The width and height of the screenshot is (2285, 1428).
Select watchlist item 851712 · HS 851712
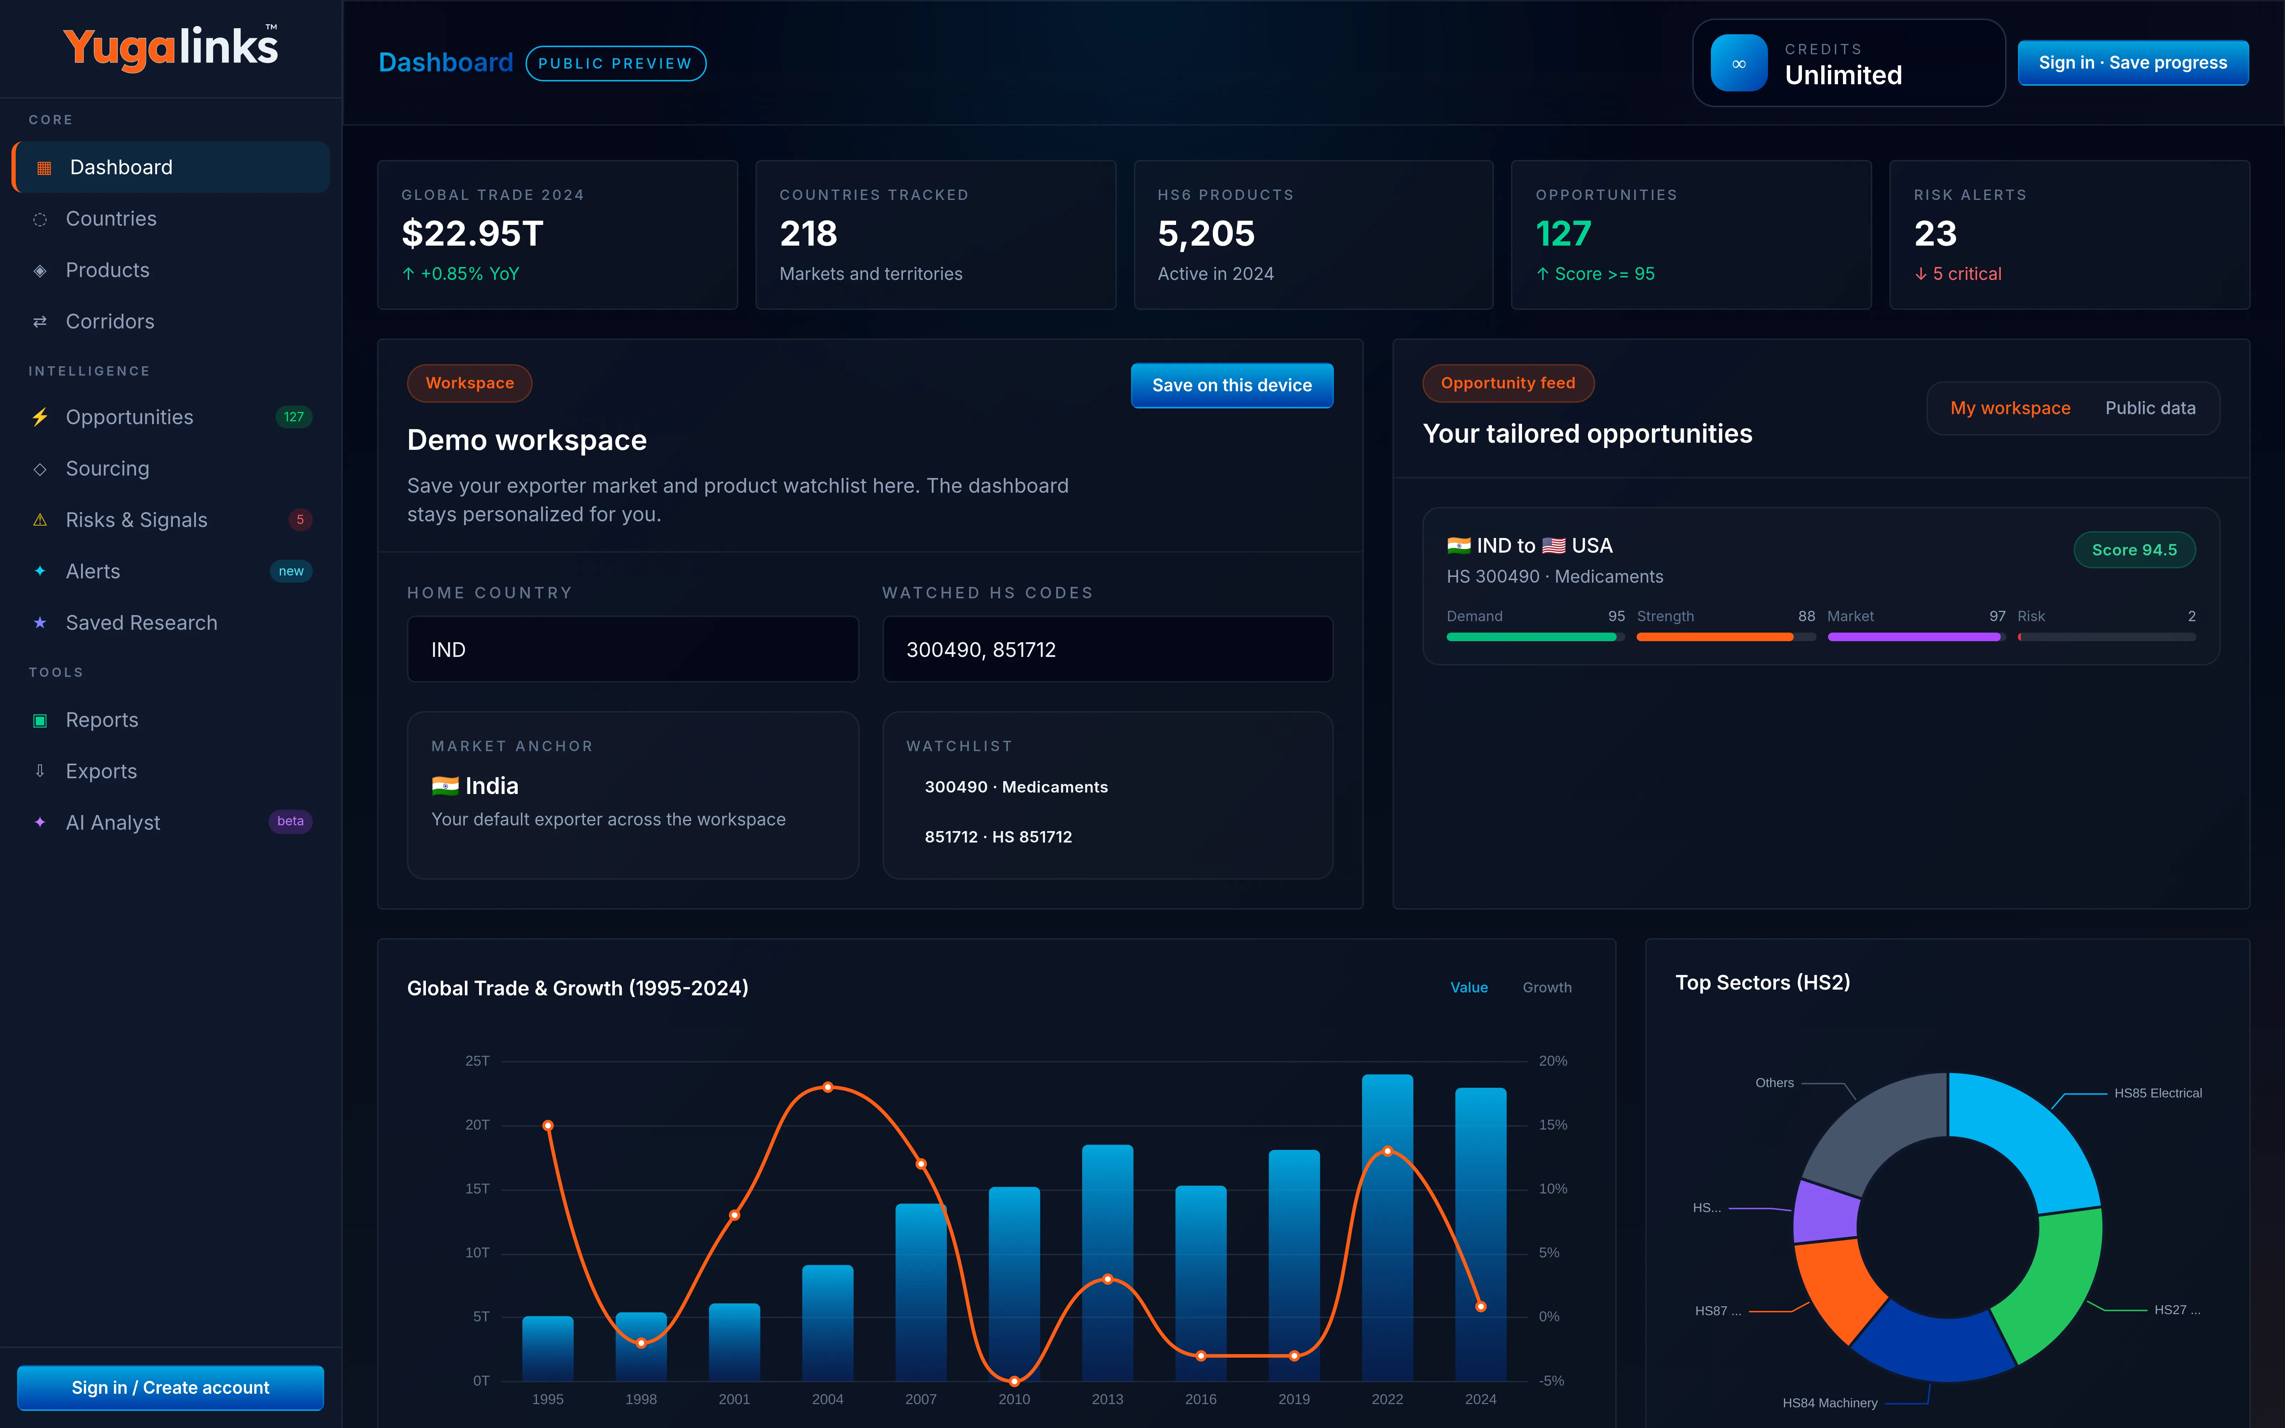(x=998, y=837)
